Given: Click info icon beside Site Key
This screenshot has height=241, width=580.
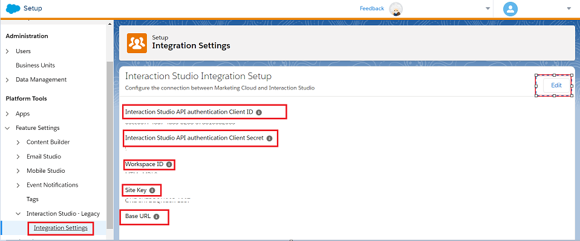Looking at the screenshot, I should [x=152, y=190].
